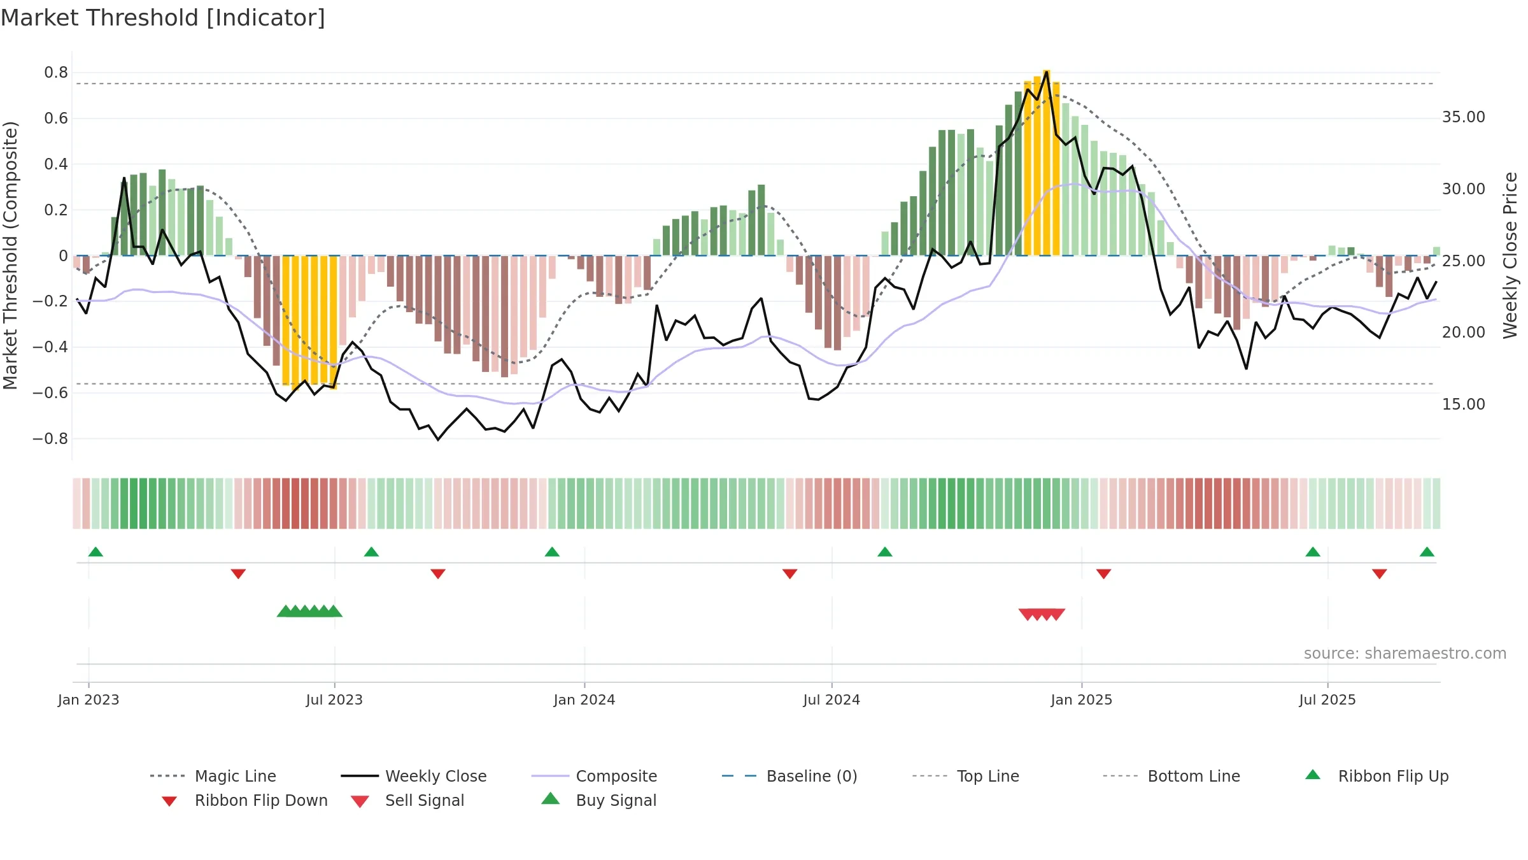Image resolution: width=1528 pixels, height=860 pixels.
Task: Click the last ribbon flip up marker at chart end
Action: tap(1427, 552)
